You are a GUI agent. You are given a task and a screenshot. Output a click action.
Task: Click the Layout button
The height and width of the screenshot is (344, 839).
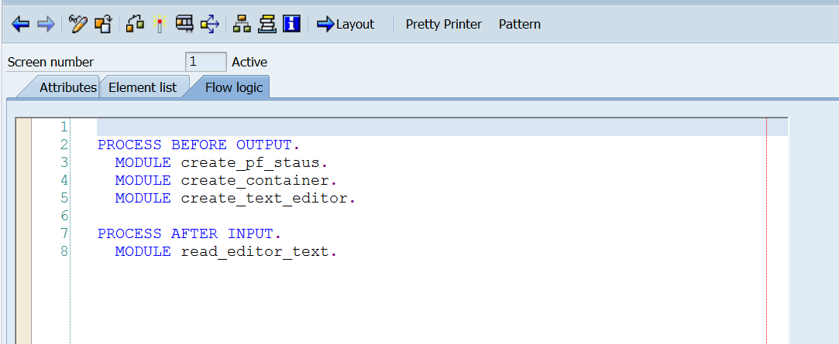point(346,25)
